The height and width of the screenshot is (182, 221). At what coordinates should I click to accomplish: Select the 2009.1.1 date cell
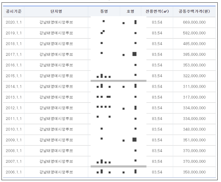click(14, 140)
